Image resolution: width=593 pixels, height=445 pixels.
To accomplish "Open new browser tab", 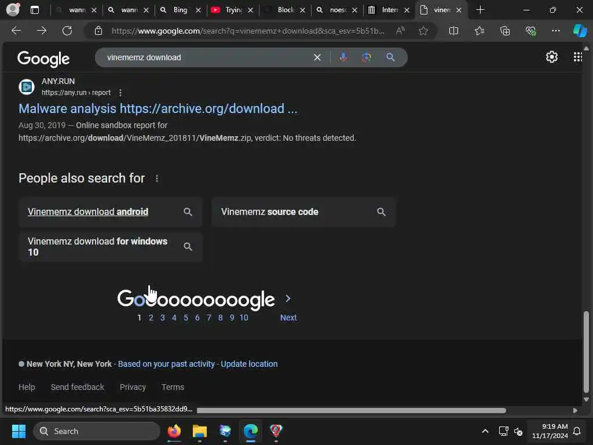I will point(480,10).
